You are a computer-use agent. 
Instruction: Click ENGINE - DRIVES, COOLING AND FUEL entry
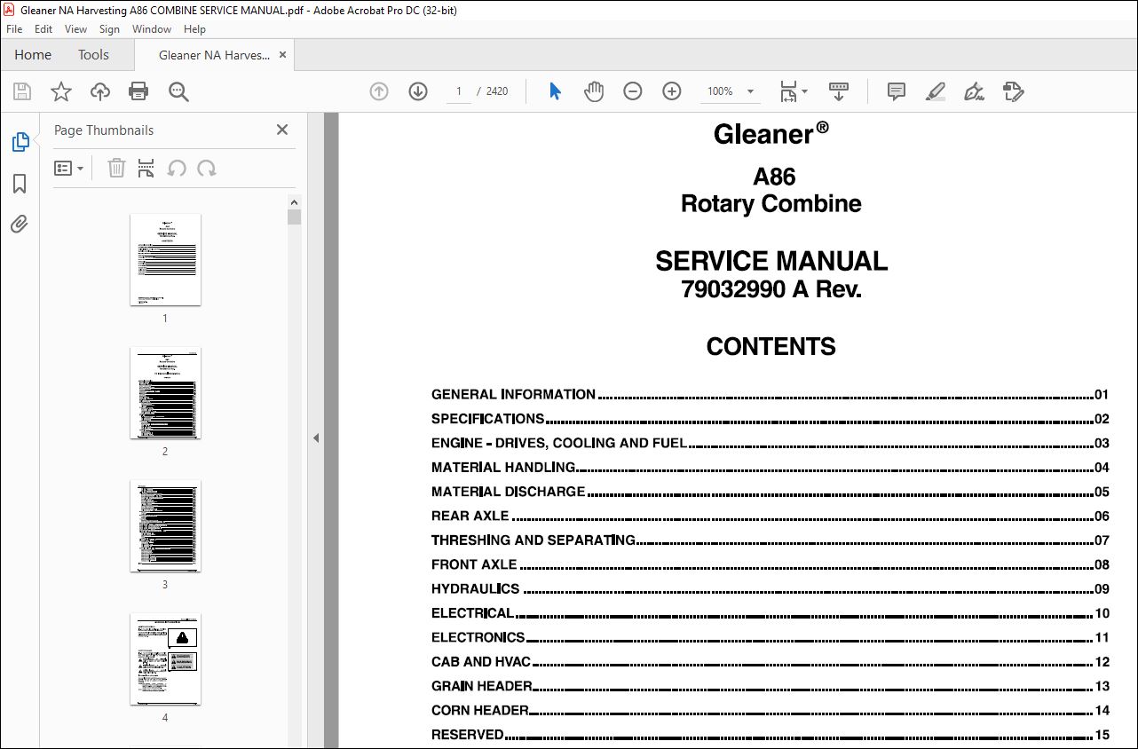click(x=770, y=443)
